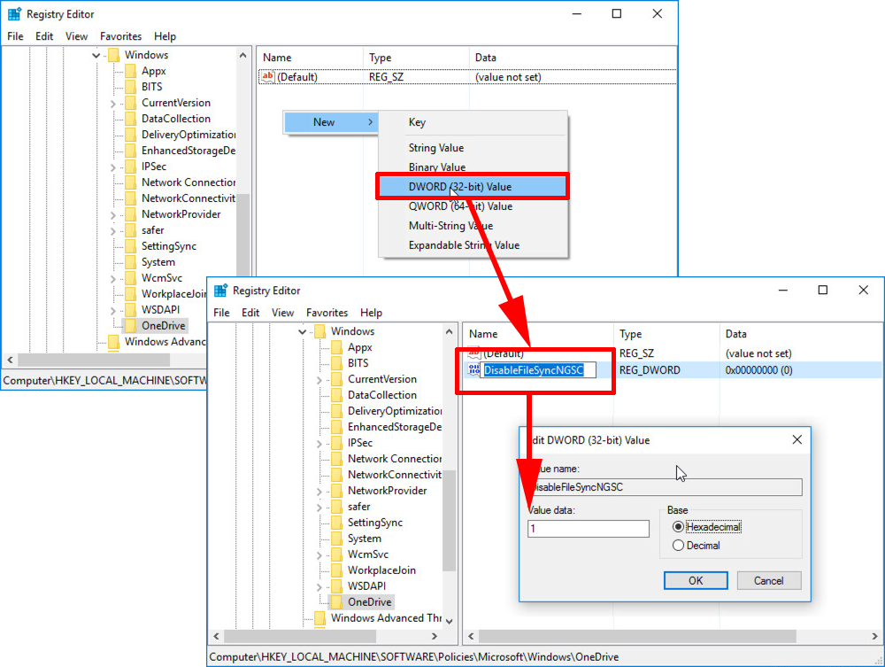Expand safer node in front window

tap(319, 508)
